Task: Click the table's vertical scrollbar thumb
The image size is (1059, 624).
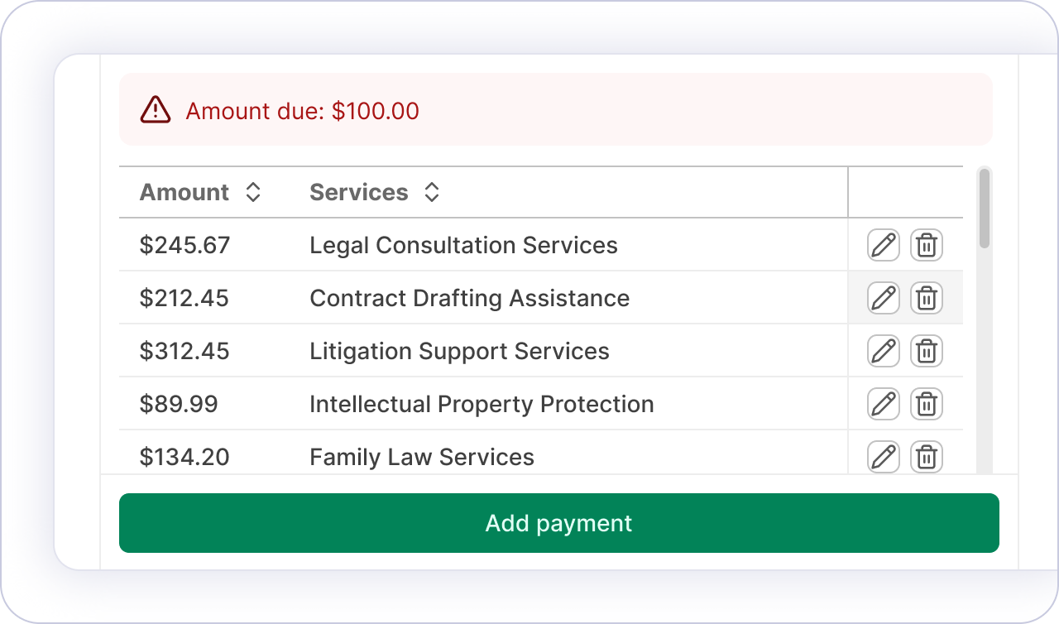Action: pyautogui.click(x=984, y=209)
